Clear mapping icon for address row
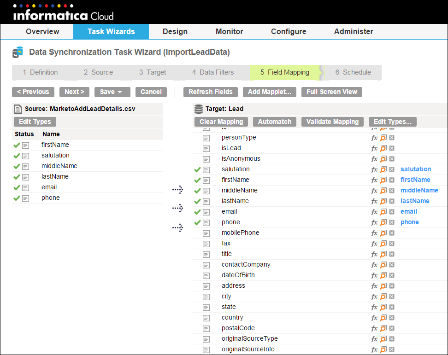The height and width of the screenshot is (355, 448). (392, 285)
